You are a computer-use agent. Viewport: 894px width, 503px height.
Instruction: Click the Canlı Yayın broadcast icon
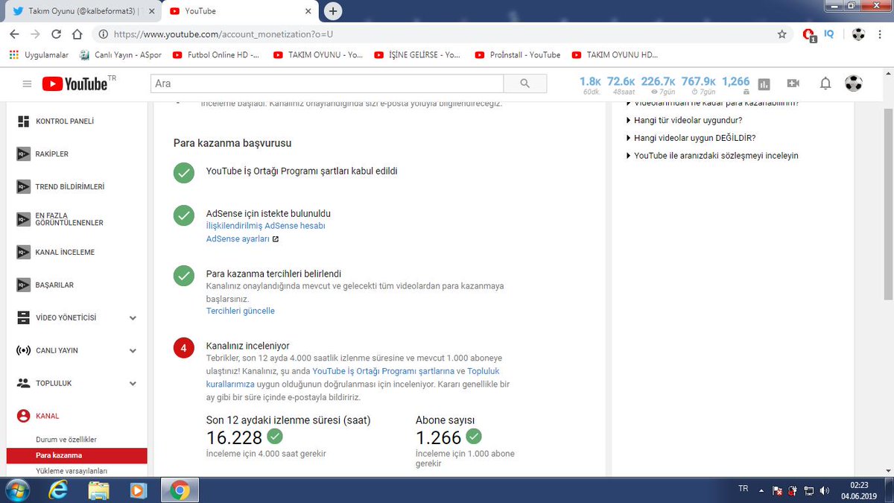(23, 350)
